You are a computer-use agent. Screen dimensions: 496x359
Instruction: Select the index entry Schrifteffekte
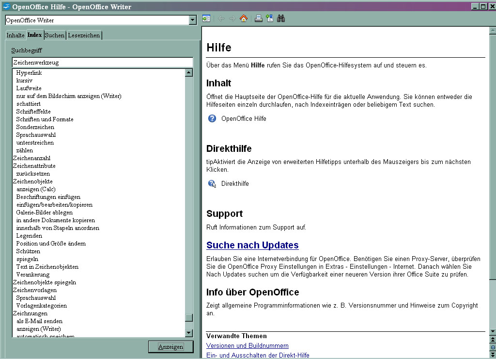(33, 112)
